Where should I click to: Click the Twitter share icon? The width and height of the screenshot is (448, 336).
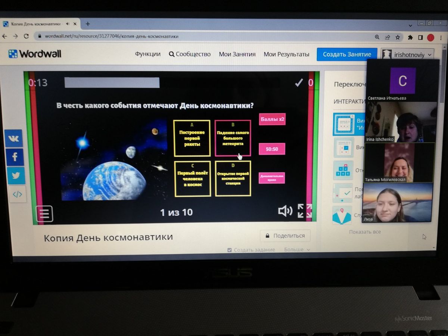pos(16,175)
